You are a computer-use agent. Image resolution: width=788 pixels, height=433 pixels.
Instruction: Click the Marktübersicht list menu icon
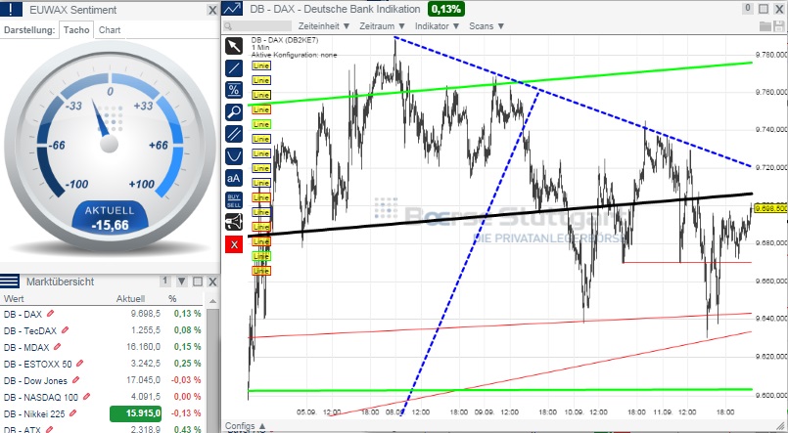10,281
